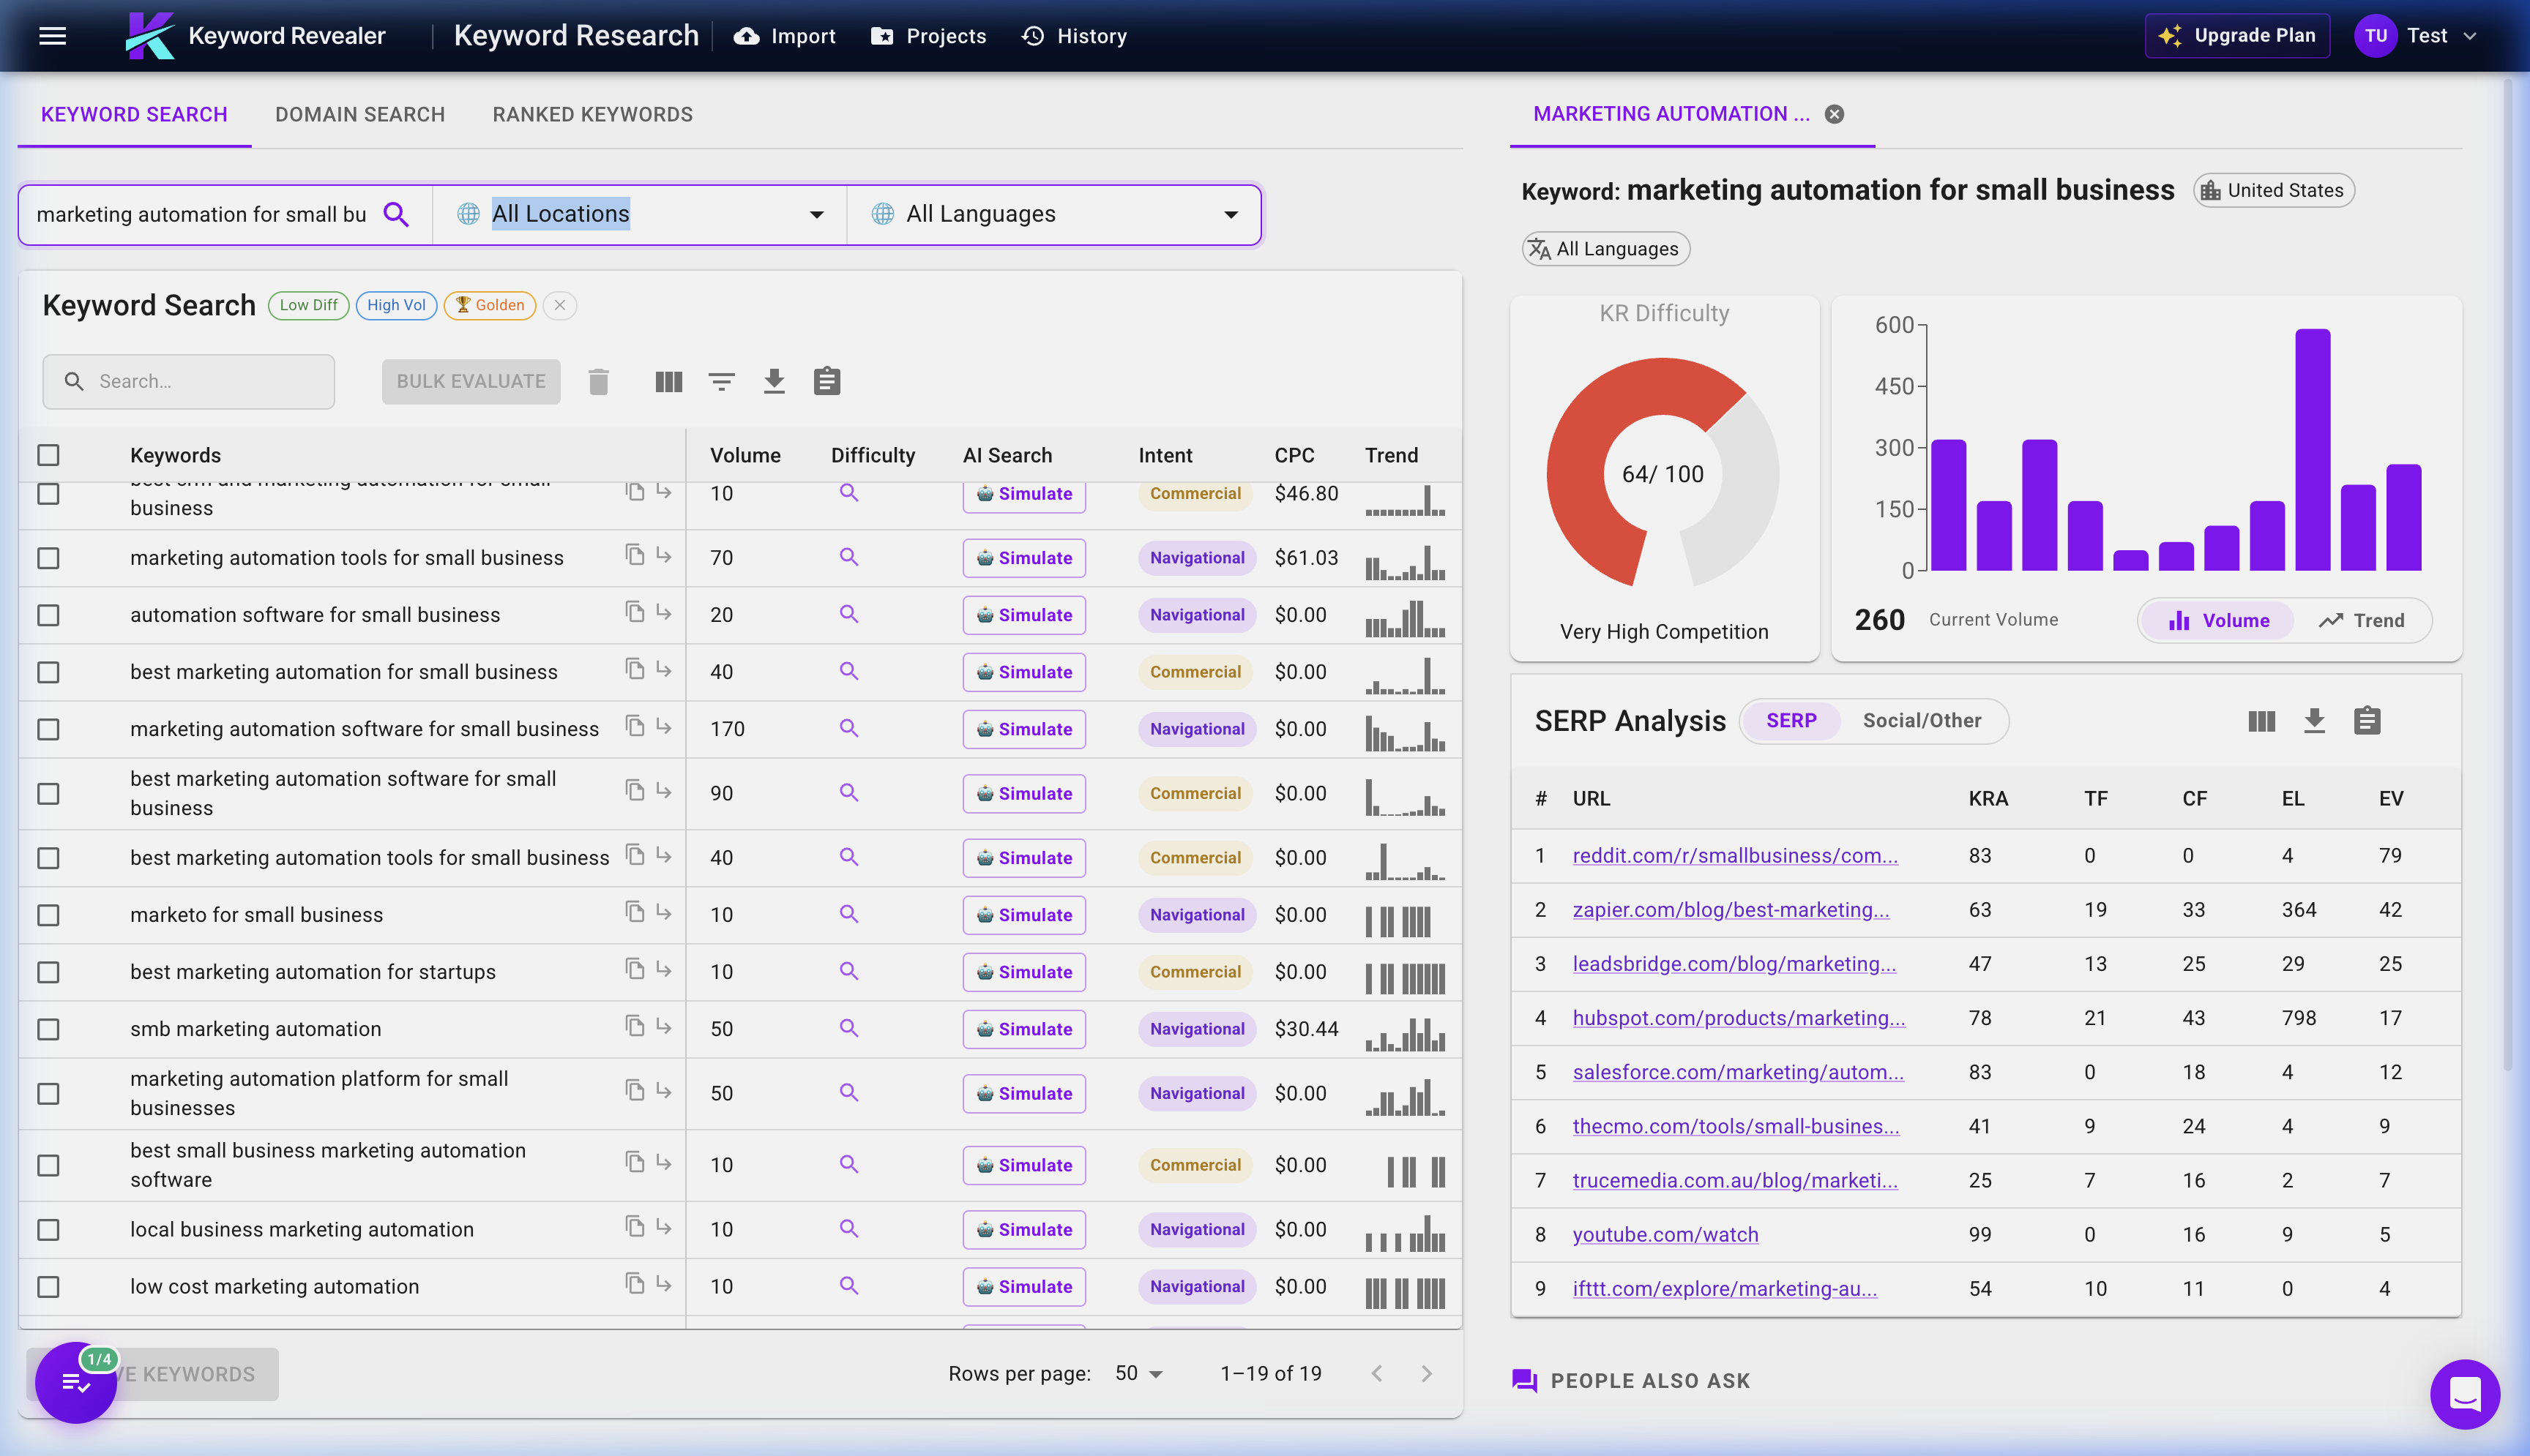Viewport: 2530px width, 1456px height.
Task: Copy keyword 'low cost marketing automation'
Action: pyautogui.click(x=634, y=1283)
